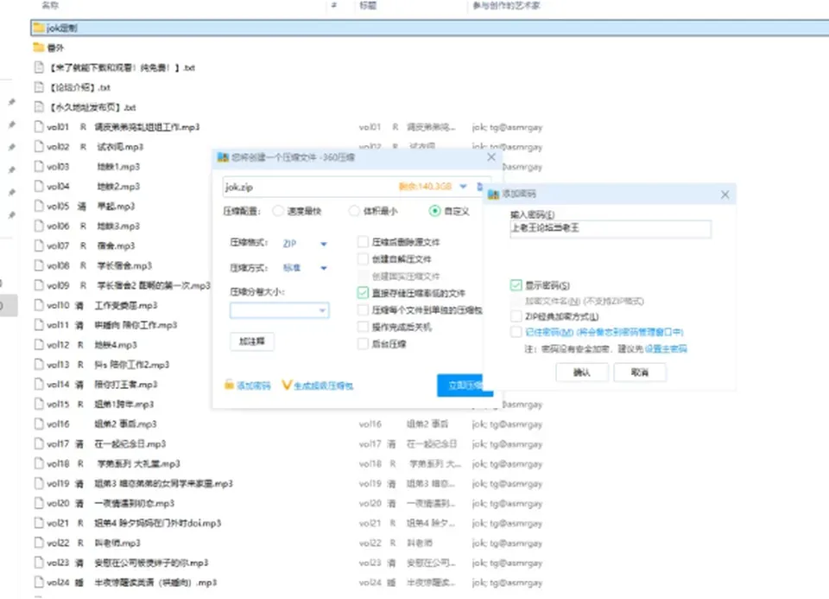This screenshot has width=829, height=599.
Task: Enable 创建自解压文件 checkbox
Action: point(363,258)
